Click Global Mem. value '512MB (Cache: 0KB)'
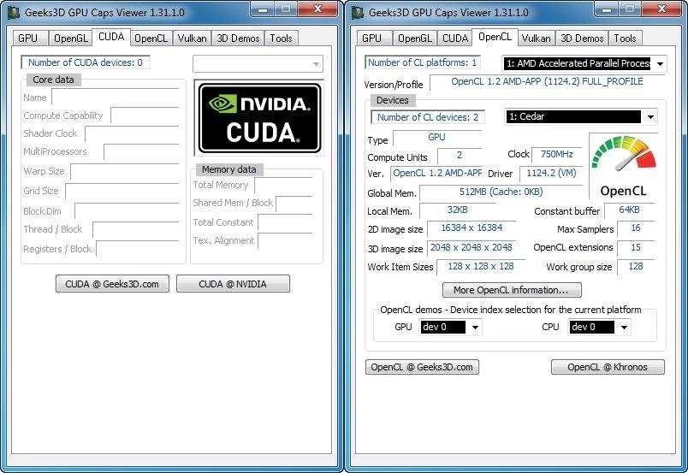The image size is (688, 473). [x=501, y=192]
